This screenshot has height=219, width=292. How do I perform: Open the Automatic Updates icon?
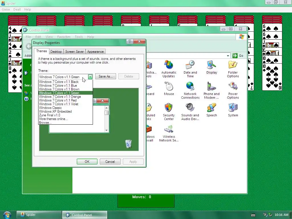[x=169, y=69]
